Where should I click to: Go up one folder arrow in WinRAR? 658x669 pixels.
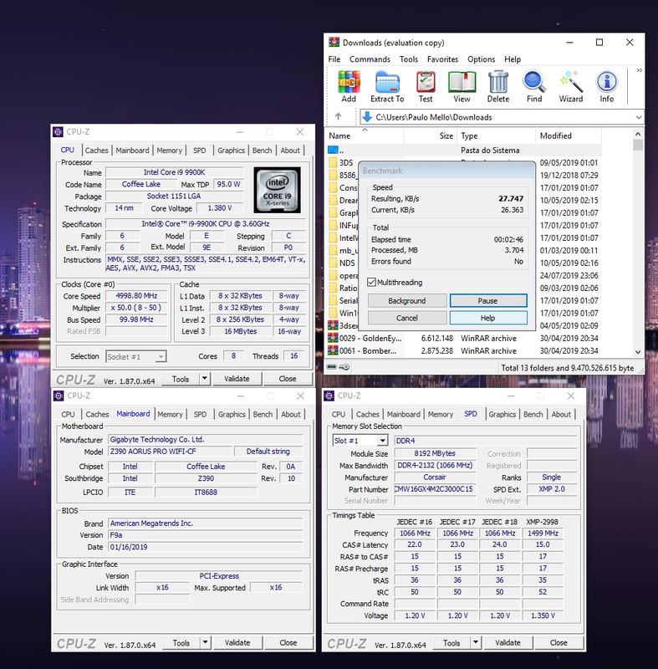(338, 116)
